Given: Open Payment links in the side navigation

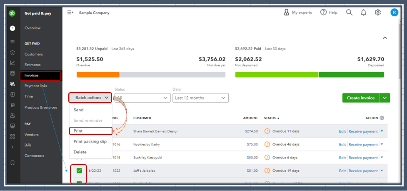Looking at the screenshot, I should 36,86.
